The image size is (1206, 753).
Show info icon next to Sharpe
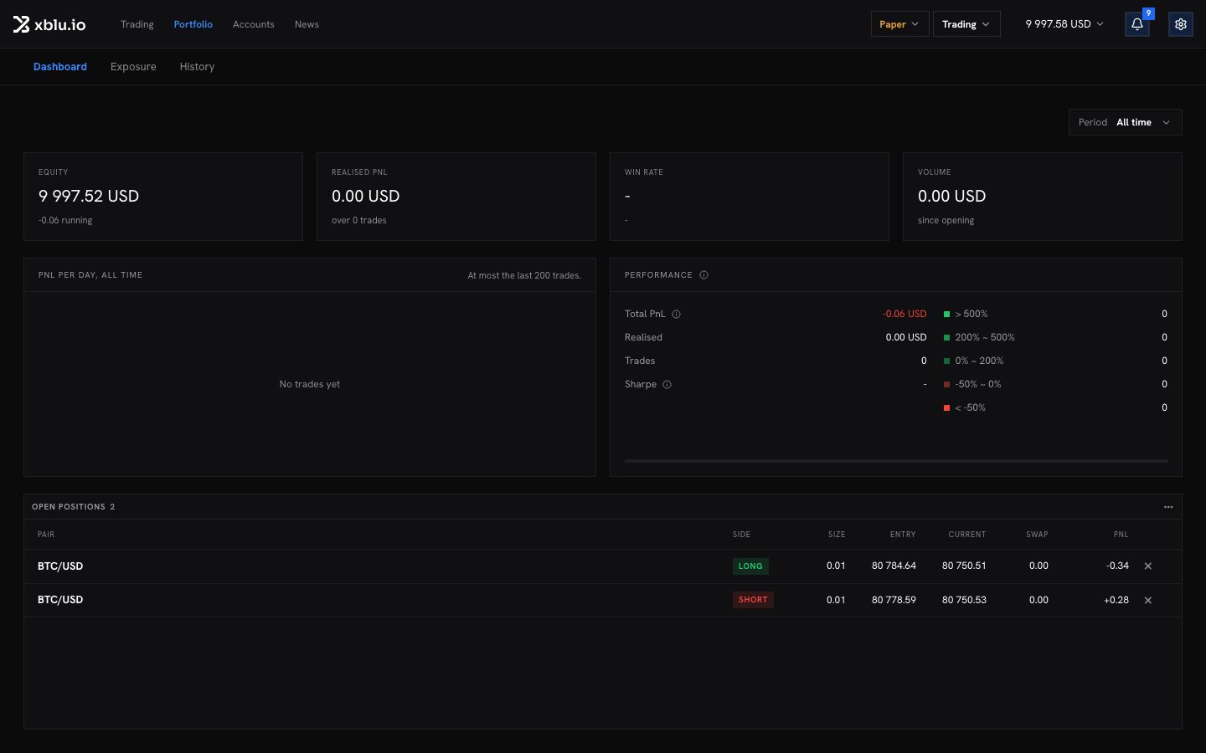click(667, 385)
